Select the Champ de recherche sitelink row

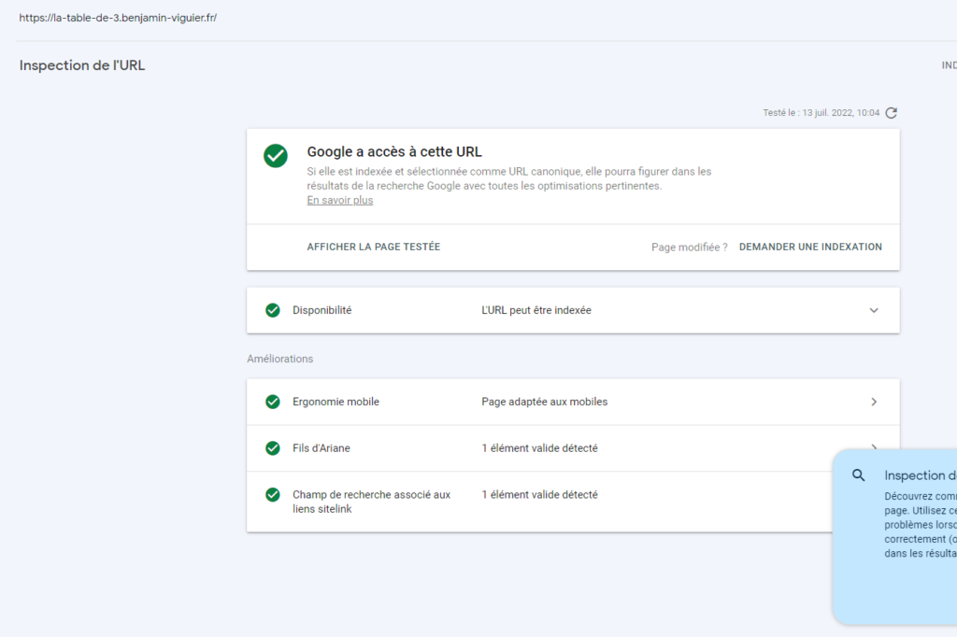(x=371, y=502)
